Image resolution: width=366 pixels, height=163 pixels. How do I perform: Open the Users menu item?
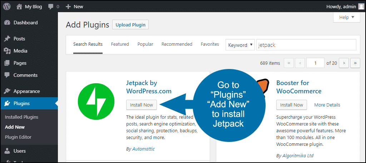[29, 151]
